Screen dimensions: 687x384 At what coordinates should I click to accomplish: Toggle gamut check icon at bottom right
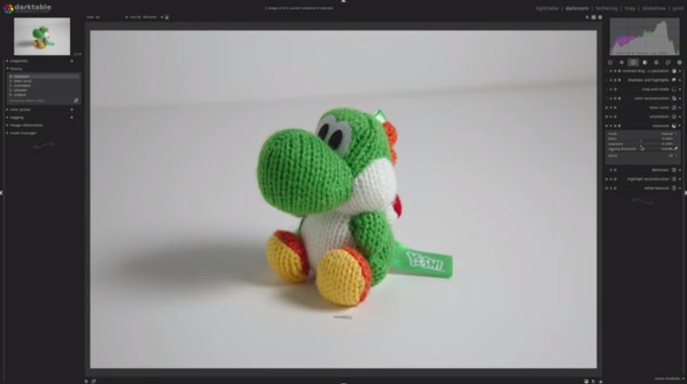(x=600, y=382)
